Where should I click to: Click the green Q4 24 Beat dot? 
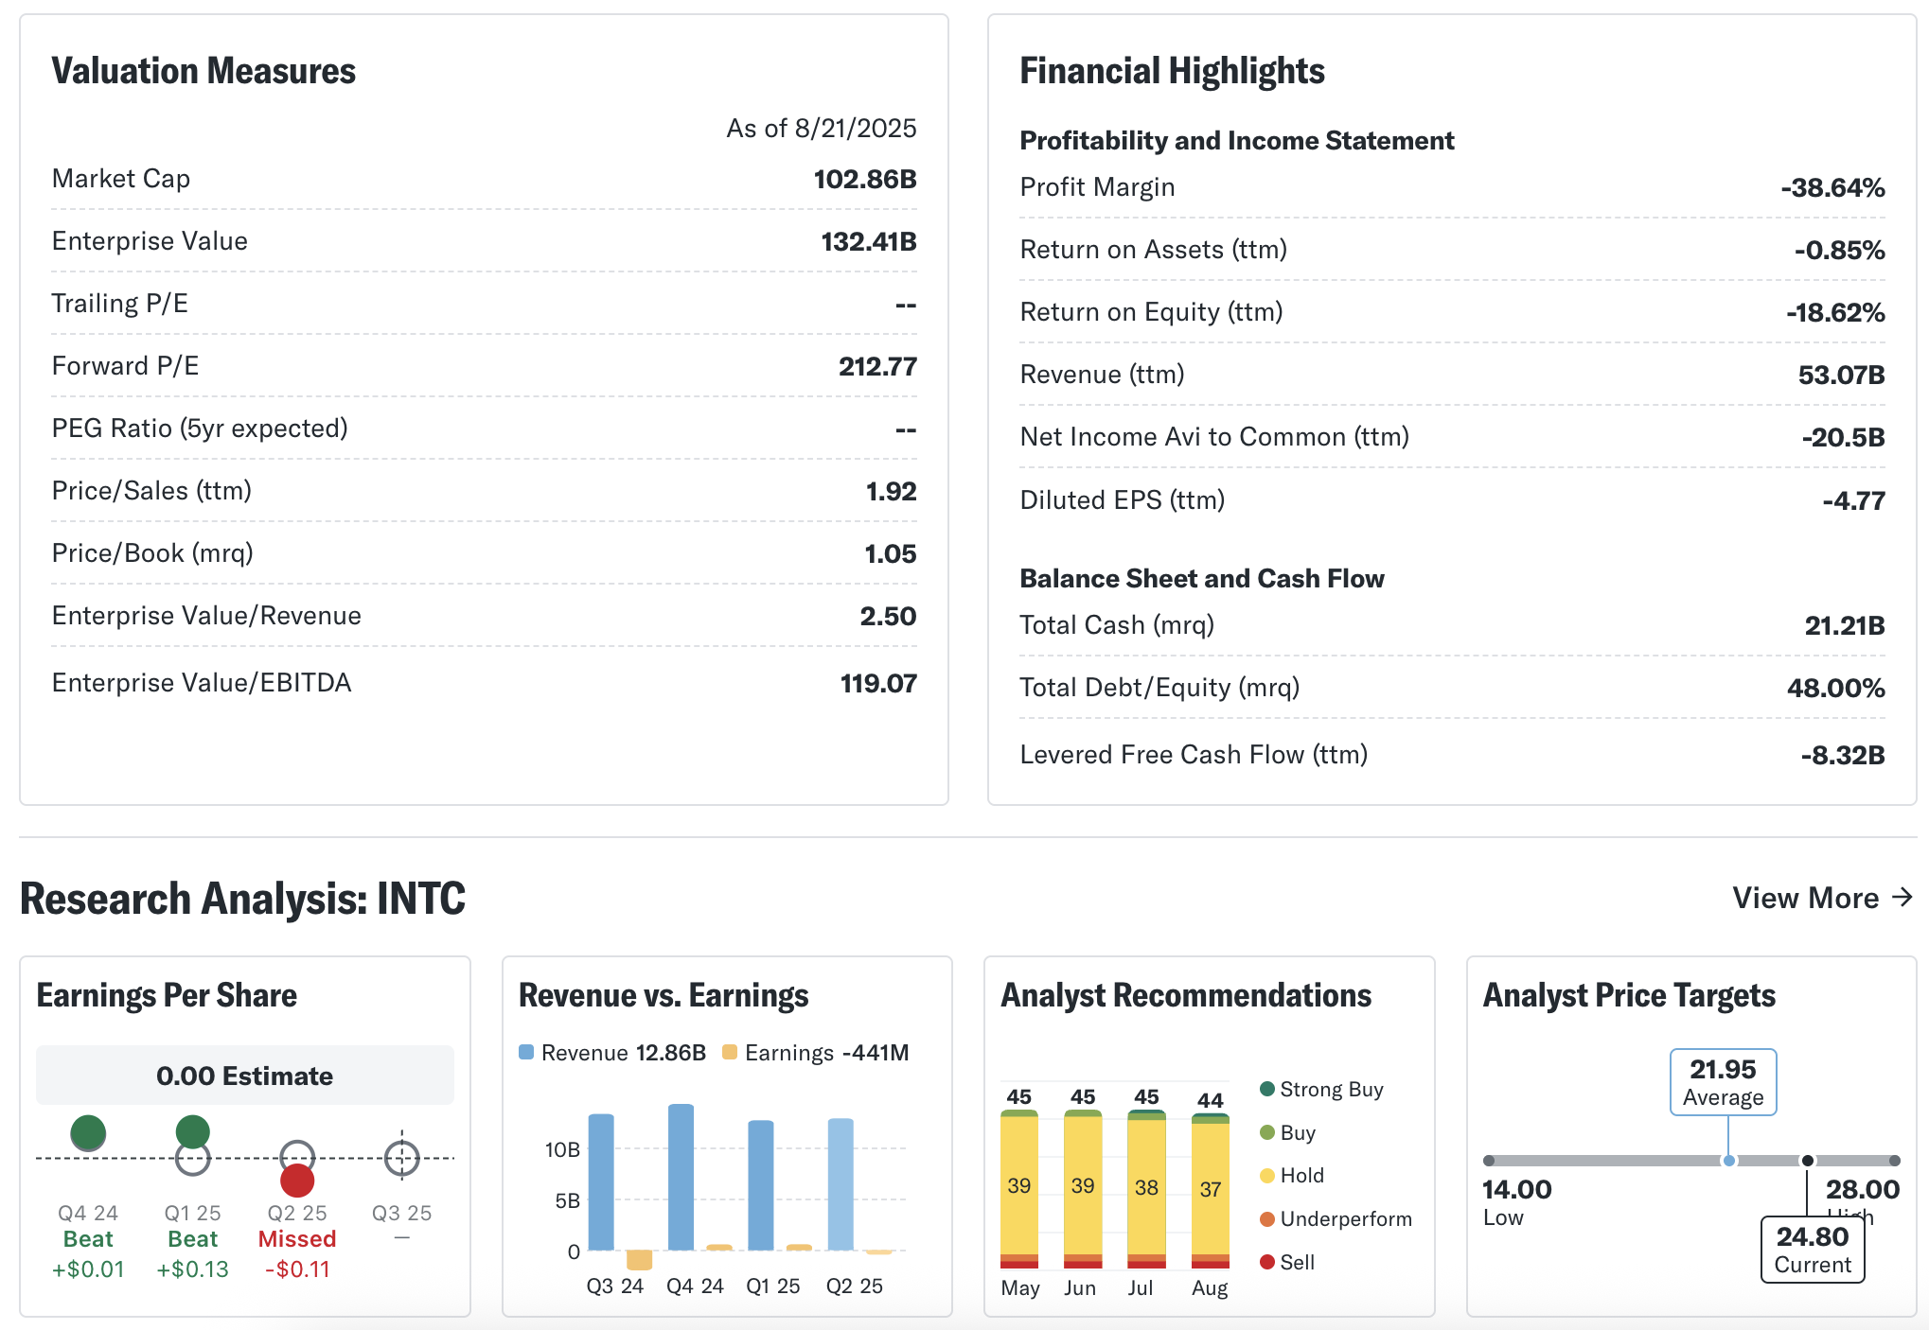pyautogui.click(x=88, y=1132)
